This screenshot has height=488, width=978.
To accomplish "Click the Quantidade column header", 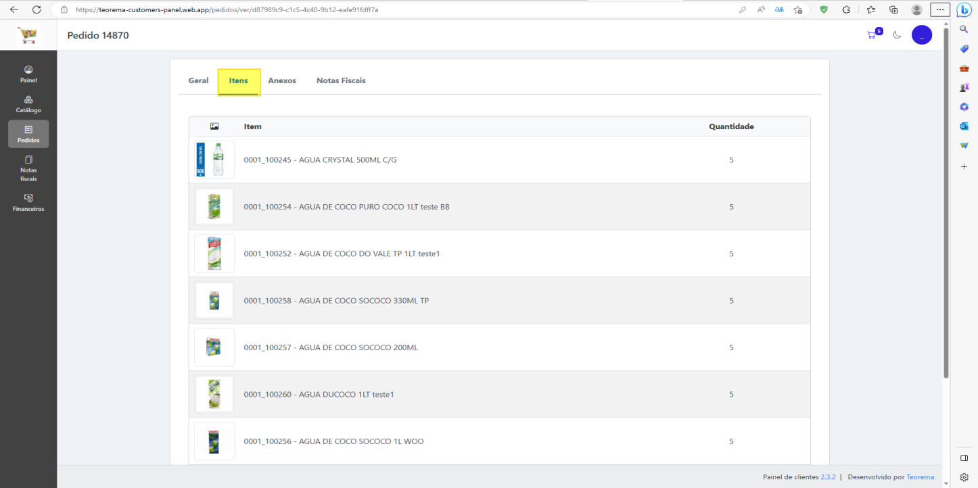I will point(731,126).
